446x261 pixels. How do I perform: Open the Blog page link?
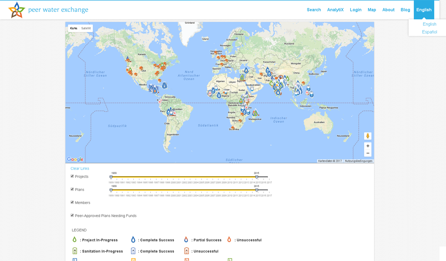[405, 10]
